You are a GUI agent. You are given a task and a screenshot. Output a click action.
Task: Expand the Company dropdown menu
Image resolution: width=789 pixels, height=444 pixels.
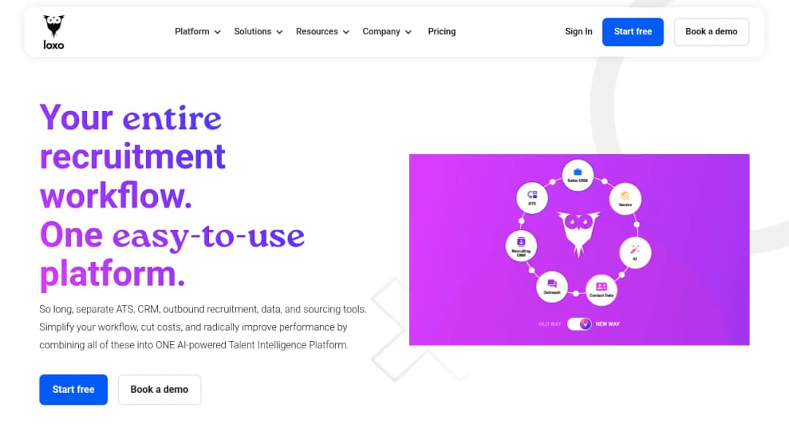click(x=387, y=31)
